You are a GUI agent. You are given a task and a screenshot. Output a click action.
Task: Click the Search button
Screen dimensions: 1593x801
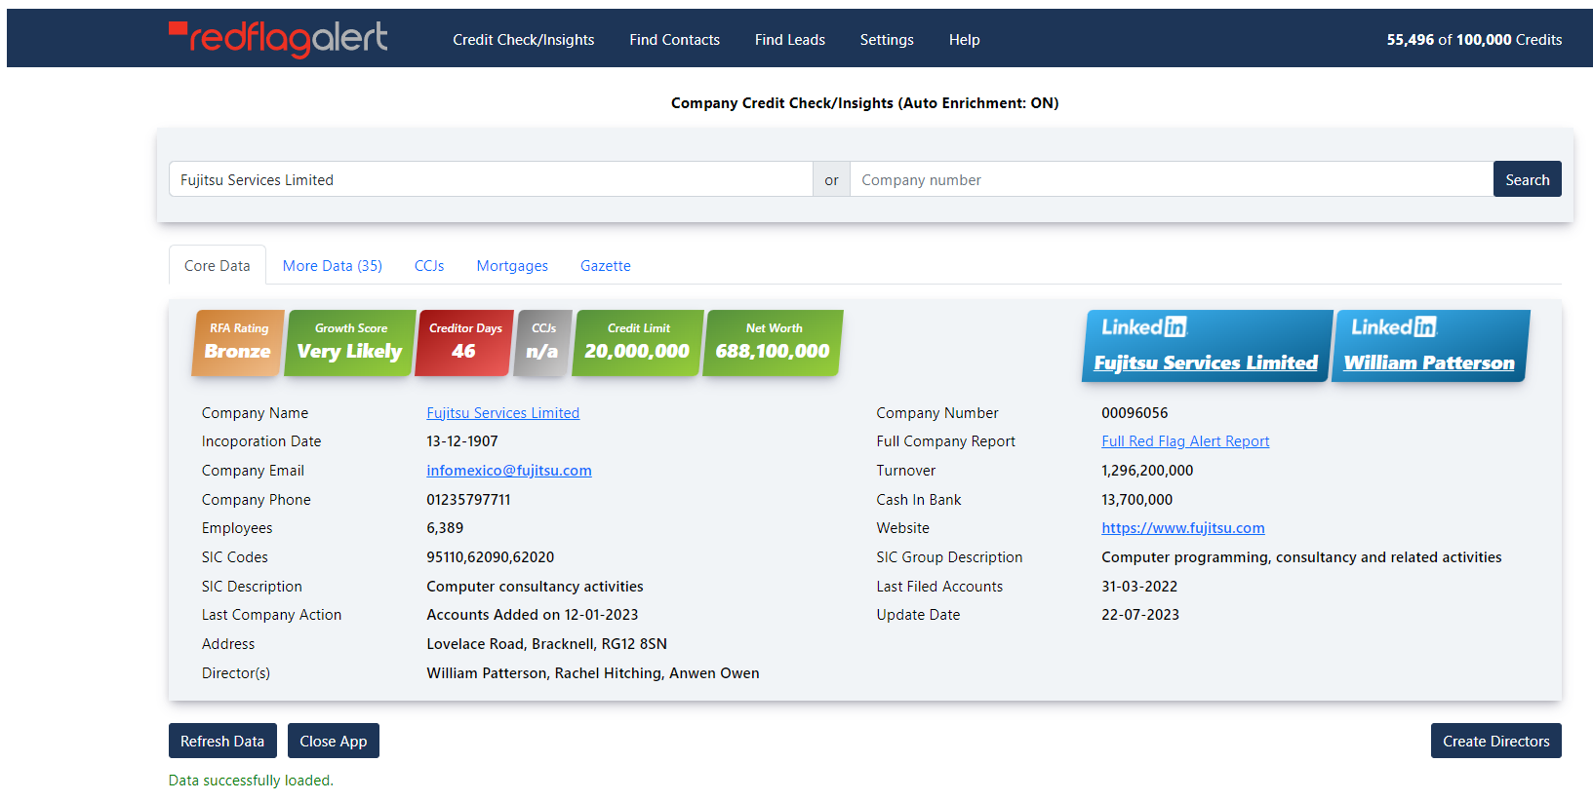[1528, 179]
